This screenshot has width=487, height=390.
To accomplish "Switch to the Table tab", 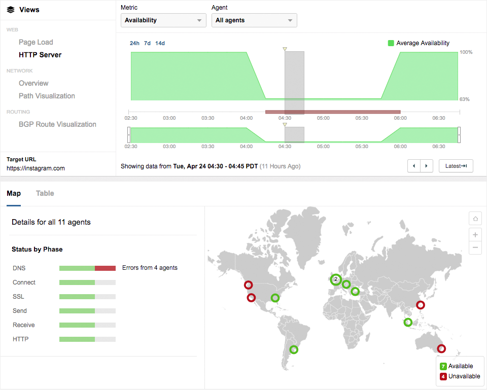I will (45, 193).
